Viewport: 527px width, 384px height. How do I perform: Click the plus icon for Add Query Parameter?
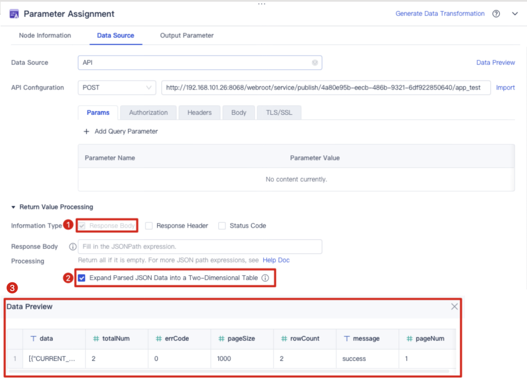(x=86, y=131)
